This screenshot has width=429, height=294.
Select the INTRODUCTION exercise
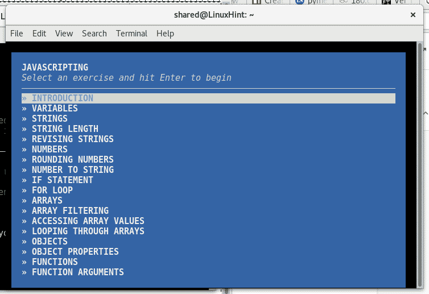point(208,98)
